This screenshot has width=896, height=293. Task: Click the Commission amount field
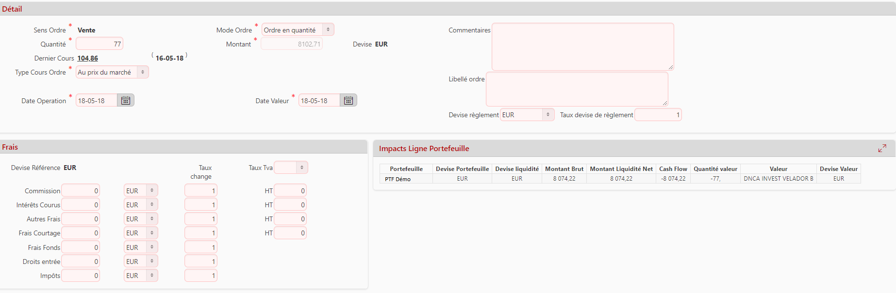click(81, 191)
